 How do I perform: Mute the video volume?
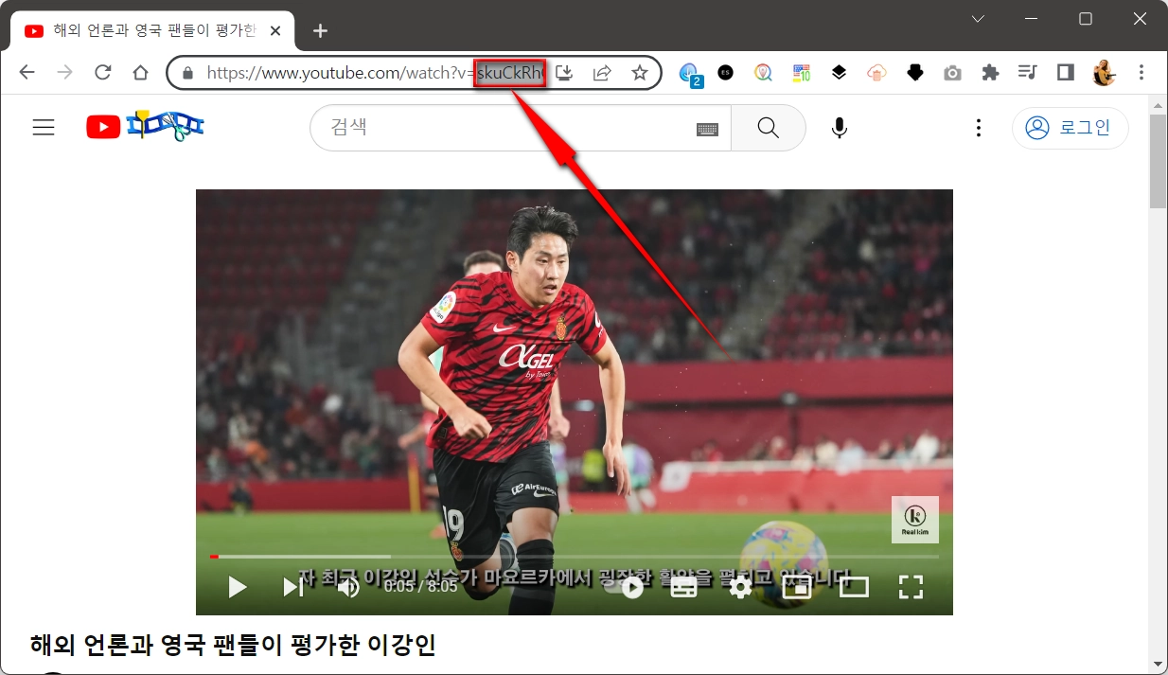coord(348,587)
